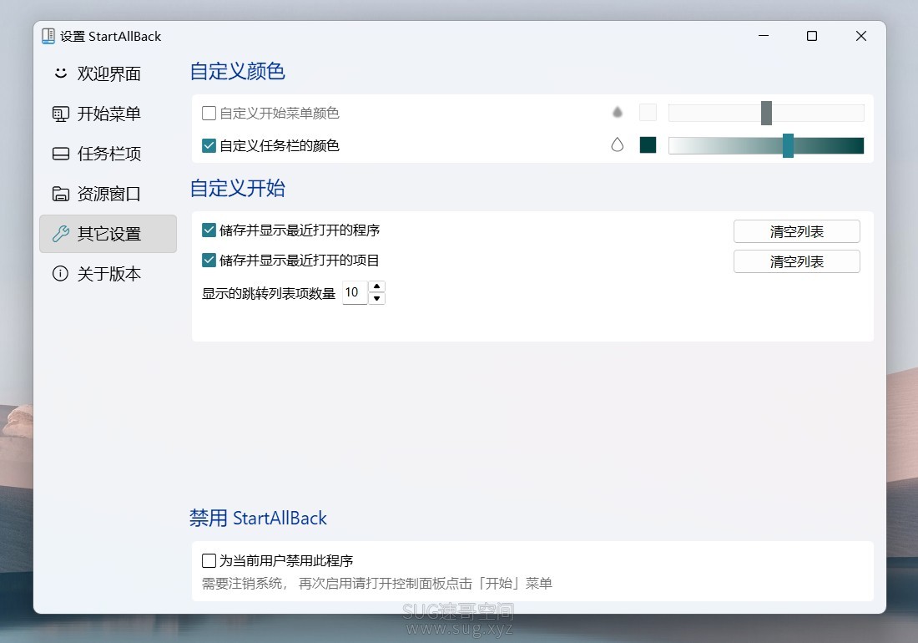Click the info icon beside 关于版本
This screenshot has width=918, height=643.
click(x=60, y=273)
